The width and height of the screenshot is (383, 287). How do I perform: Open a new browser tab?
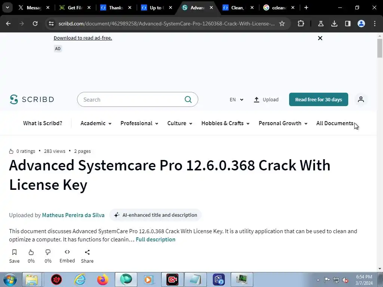pos(306,7)
